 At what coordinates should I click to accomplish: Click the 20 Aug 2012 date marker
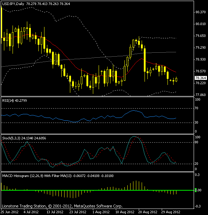click(148, 212)
